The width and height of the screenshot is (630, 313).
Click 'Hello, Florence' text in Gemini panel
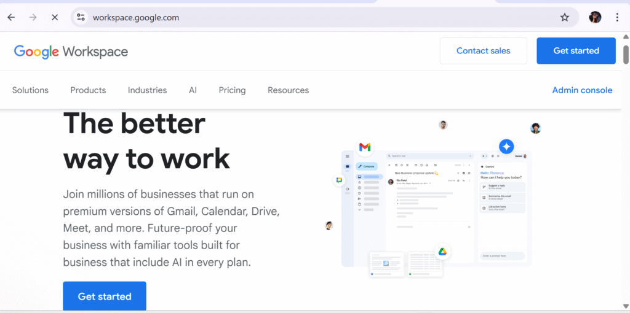pyautogui.click(x=492, y=172)
